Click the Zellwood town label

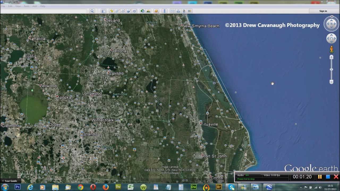click(x=48, y=86)
